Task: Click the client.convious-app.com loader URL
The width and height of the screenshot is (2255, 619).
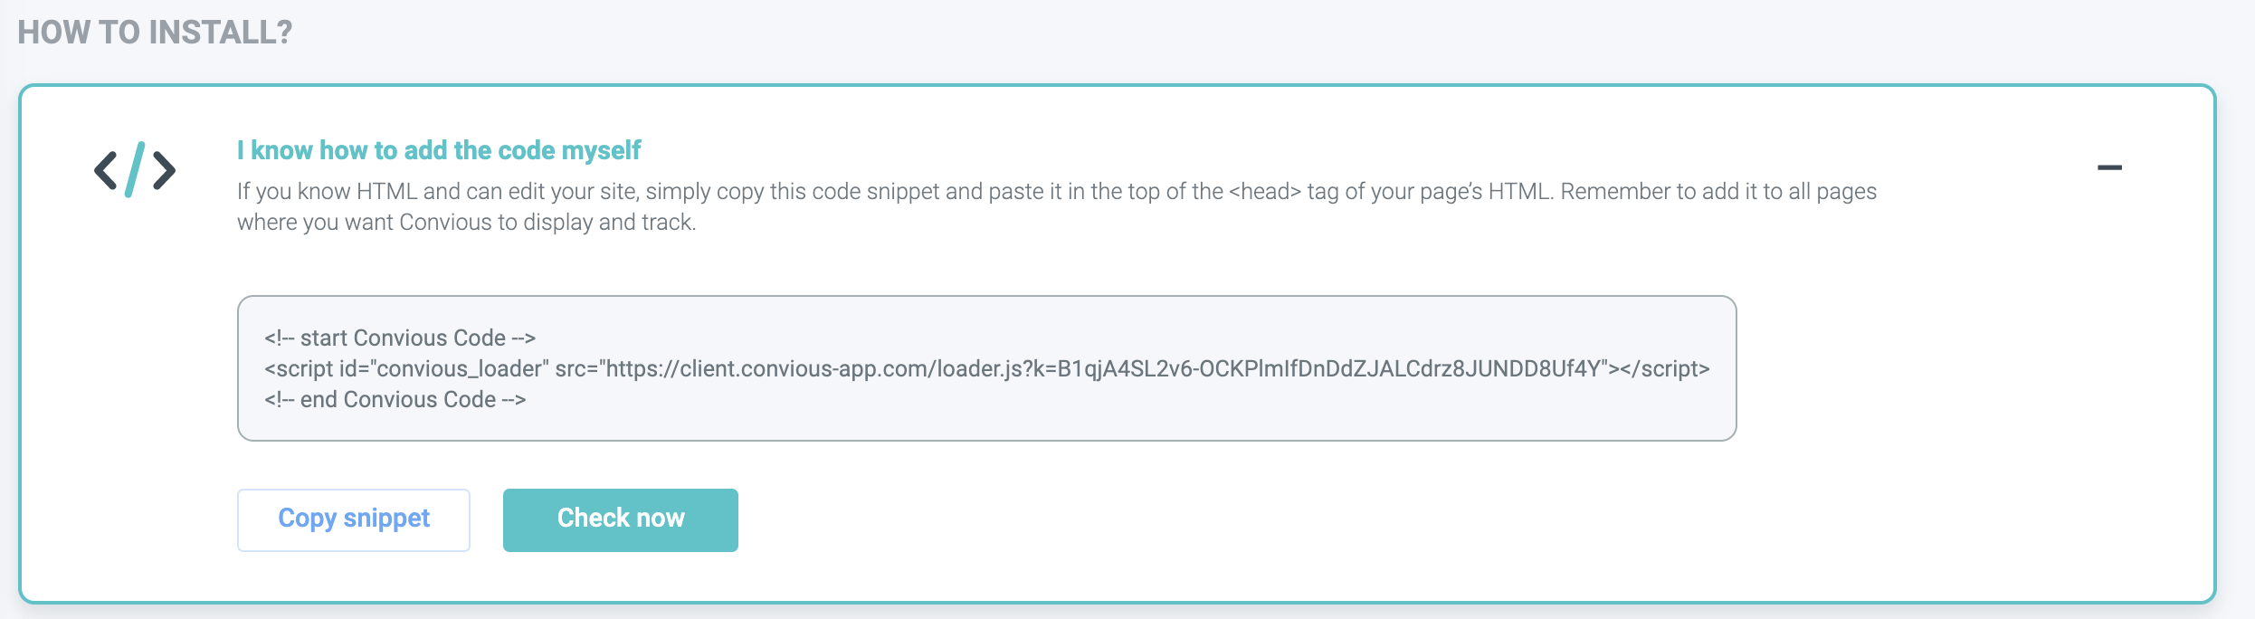Action: [1103, 369]
